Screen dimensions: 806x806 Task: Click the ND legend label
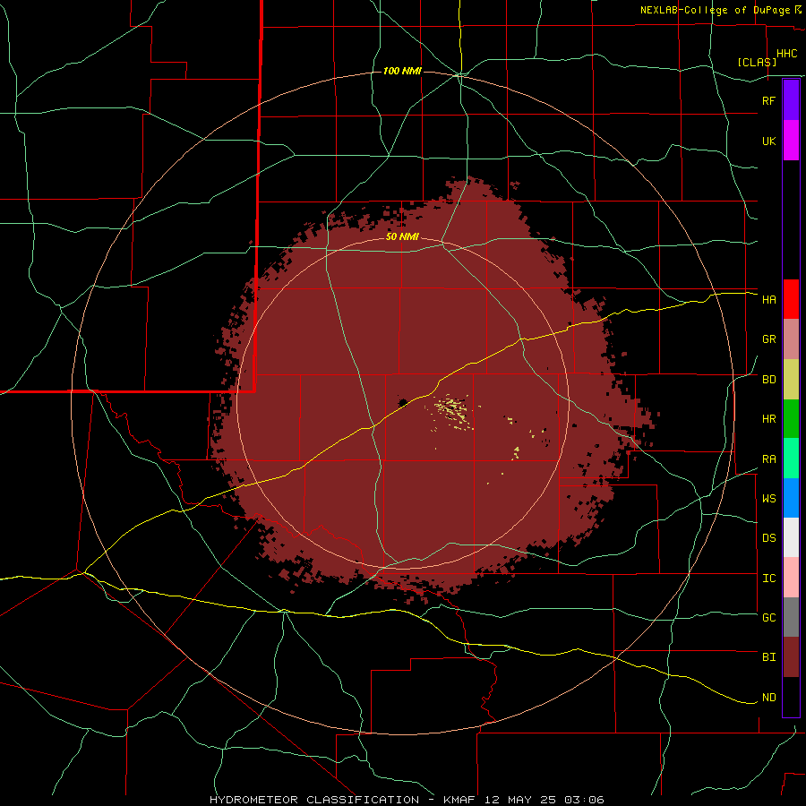pyautogui.click(x=768, y=697)
